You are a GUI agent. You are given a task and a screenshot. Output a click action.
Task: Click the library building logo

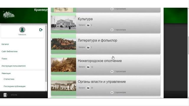(9, 14)
